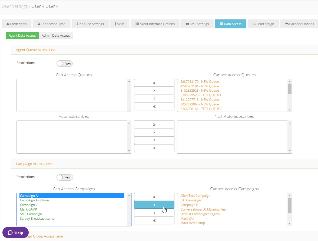The width and height of the screenshot is (318, 241).
Task: Click Cannot Access Queues scrollbar thumb
Action: tap(290, 89)
